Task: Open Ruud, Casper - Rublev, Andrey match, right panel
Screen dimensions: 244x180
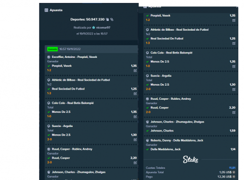Action: 171,99
